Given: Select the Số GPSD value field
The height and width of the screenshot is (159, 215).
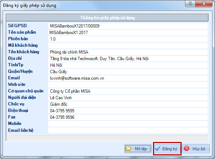Looking at the screenshot, I should pyautogui.click(x=128, y=26).
